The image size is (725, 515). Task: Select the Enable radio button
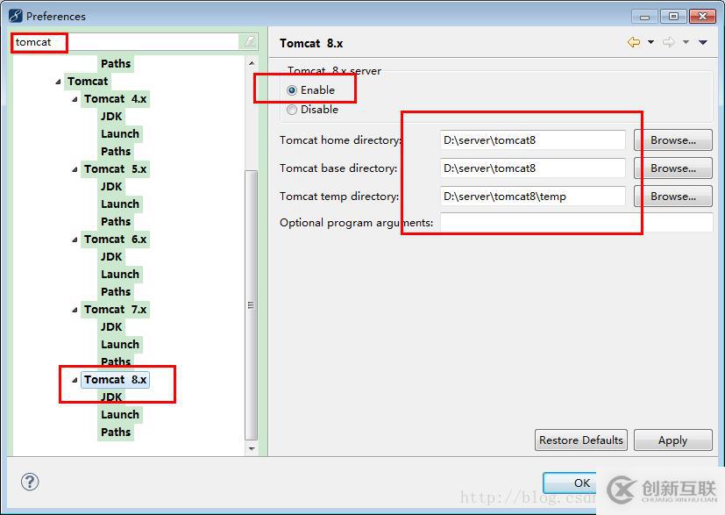coord(291,90)
